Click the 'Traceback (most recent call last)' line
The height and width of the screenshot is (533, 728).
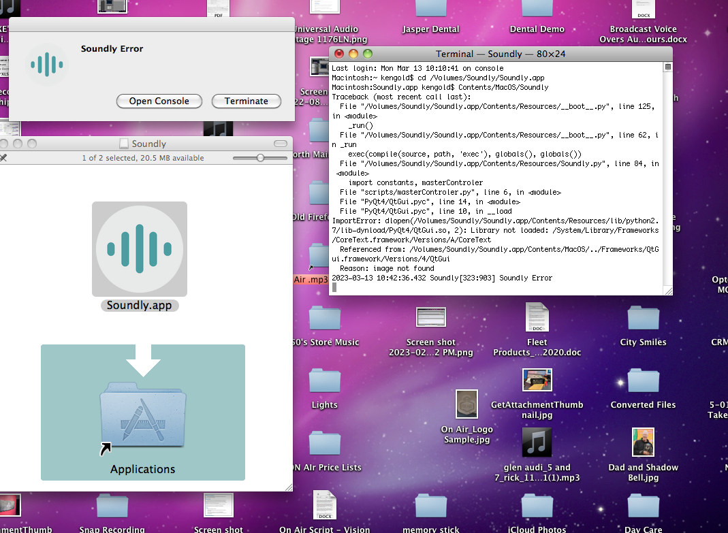(401, 97)
